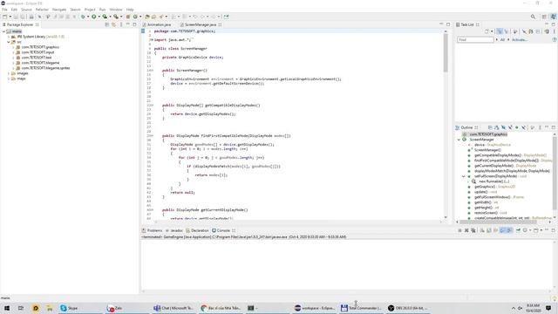This screenshot has width=558, height=314.
Task: Open the Declaration view tab
Action: [x=198, y=230]
